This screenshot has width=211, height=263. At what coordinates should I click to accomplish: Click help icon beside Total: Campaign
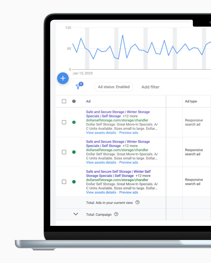pyautogui.click(x=116, y=214)
